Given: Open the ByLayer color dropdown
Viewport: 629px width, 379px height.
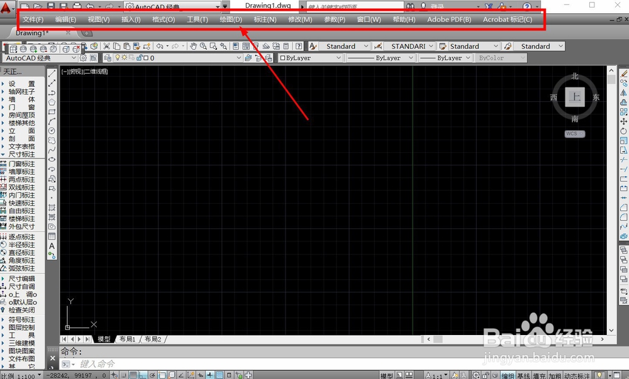Looking at the screenshot, I should point(339,58).
